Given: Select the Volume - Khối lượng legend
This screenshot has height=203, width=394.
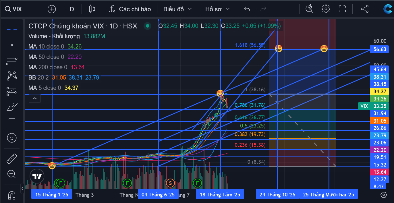Looking at the screenshot, I should (67, 36).
